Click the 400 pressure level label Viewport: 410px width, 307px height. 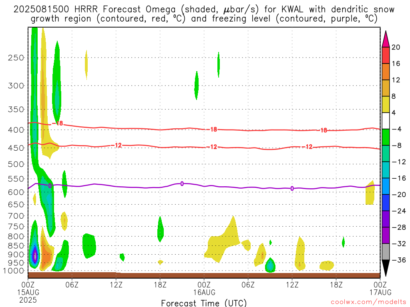point(16,130)
